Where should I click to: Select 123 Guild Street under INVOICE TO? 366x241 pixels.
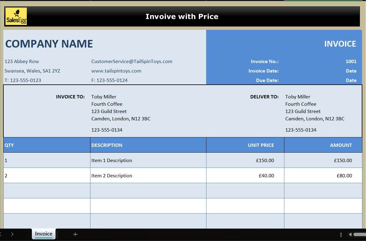[x=109, y=111]
